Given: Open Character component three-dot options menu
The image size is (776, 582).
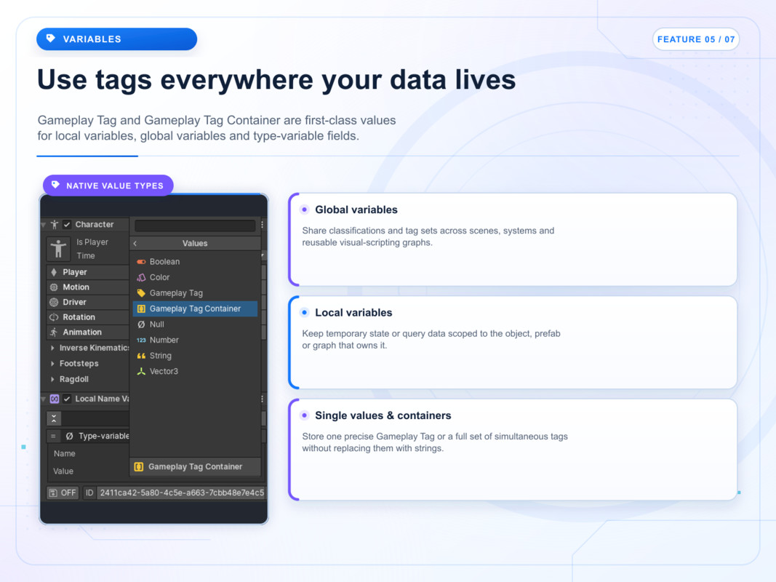Looking at the screenshot, I should 263,225.
